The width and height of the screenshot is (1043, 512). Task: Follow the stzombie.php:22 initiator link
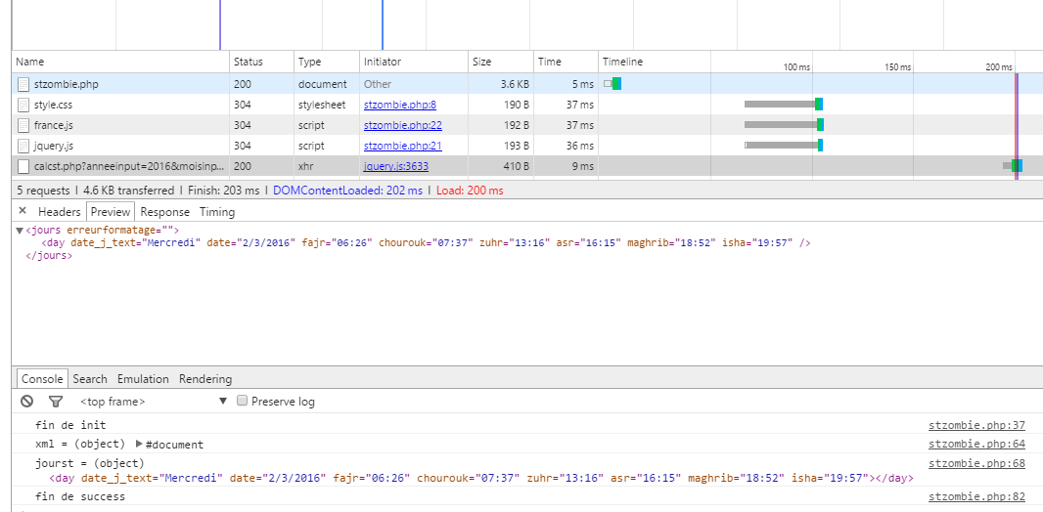click(403, 125)
